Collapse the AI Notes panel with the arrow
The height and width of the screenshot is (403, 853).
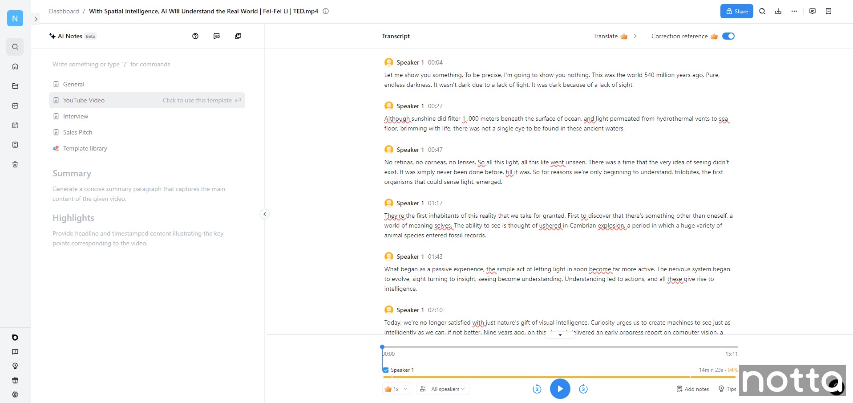pyautogui.click(x=265, y=214)
